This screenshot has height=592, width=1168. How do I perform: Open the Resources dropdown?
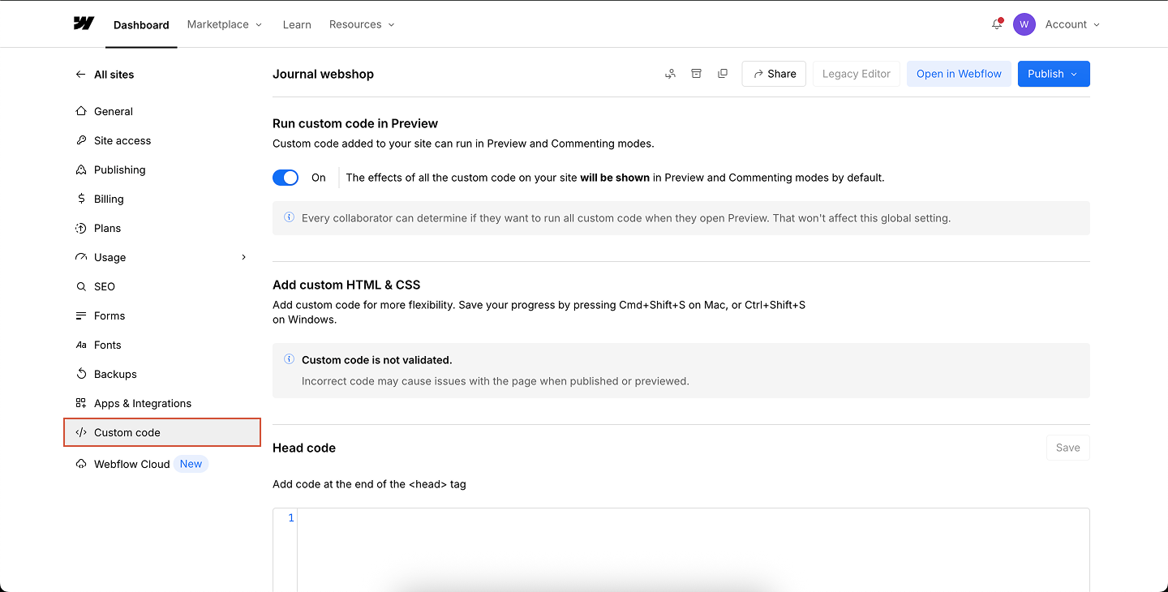(x=362, y=24)
